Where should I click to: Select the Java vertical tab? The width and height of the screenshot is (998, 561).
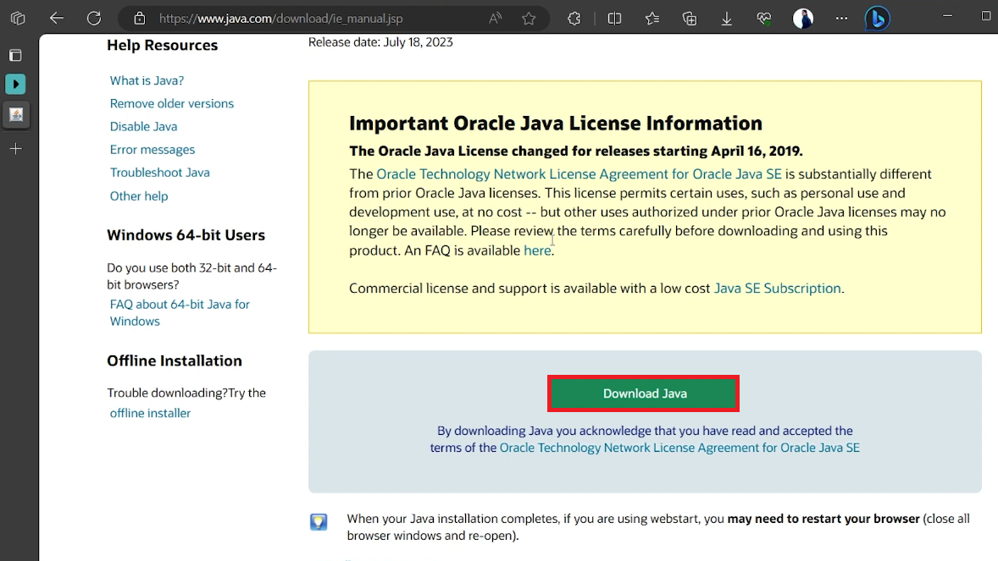tap(15, 114)
